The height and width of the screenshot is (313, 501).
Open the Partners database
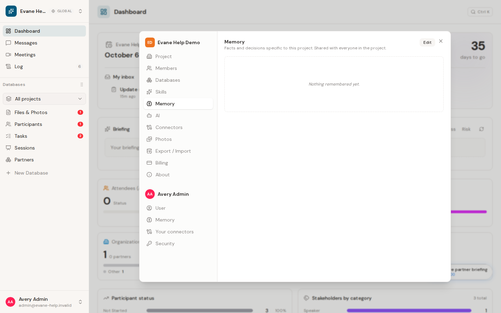click(x=44, y=160)
